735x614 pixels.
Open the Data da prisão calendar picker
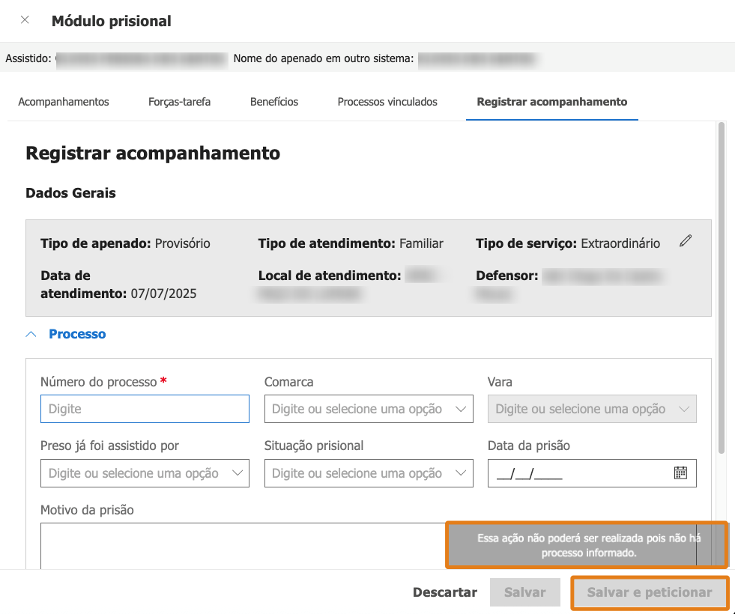(x=680, y=473)
